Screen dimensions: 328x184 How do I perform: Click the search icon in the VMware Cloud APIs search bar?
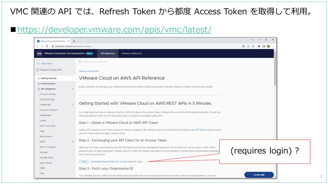[80, 62]
